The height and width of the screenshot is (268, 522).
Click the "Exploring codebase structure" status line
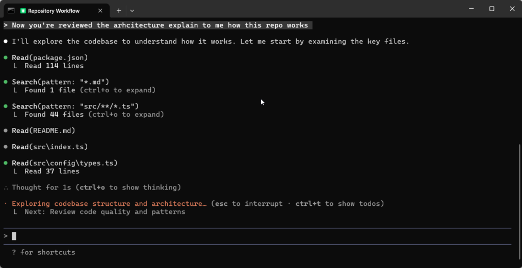pos(109,204)
